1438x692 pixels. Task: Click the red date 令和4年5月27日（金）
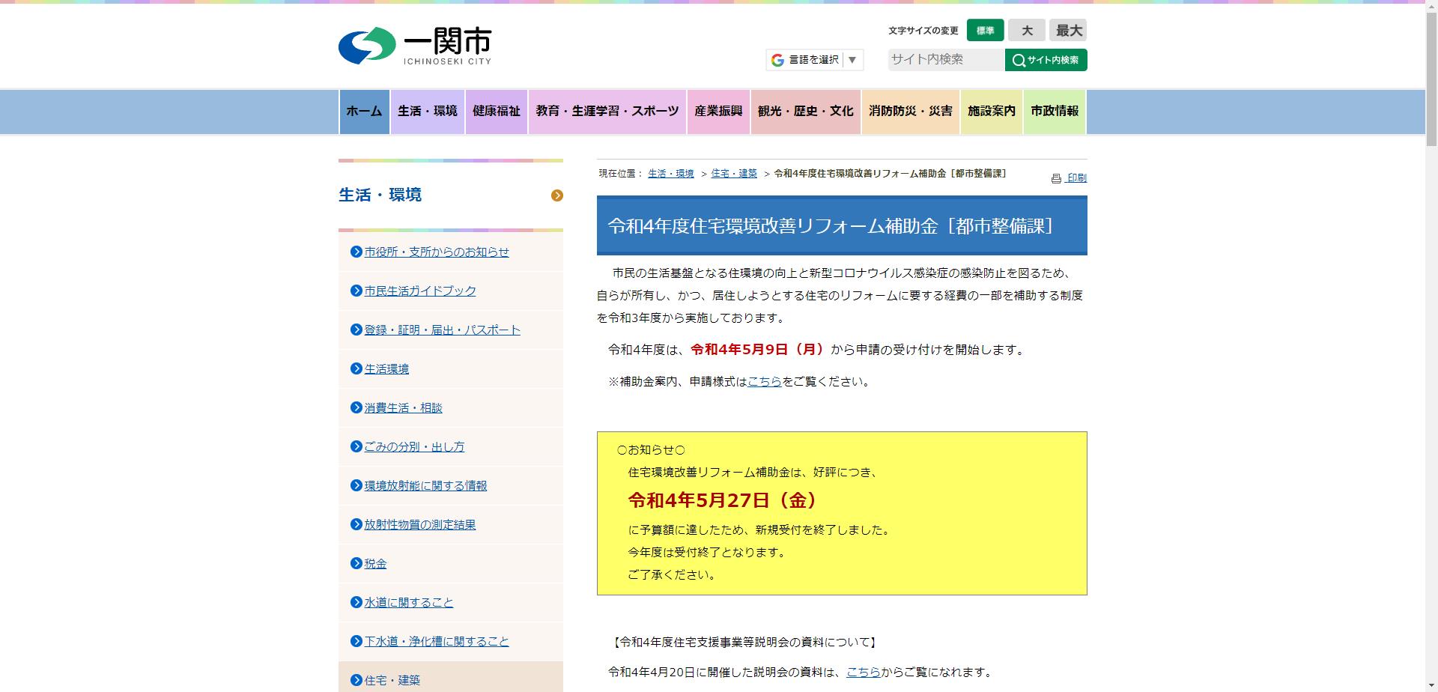coord(723,500)
